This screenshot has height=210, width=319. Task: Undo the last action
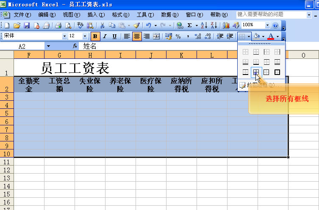click(149, 25)
